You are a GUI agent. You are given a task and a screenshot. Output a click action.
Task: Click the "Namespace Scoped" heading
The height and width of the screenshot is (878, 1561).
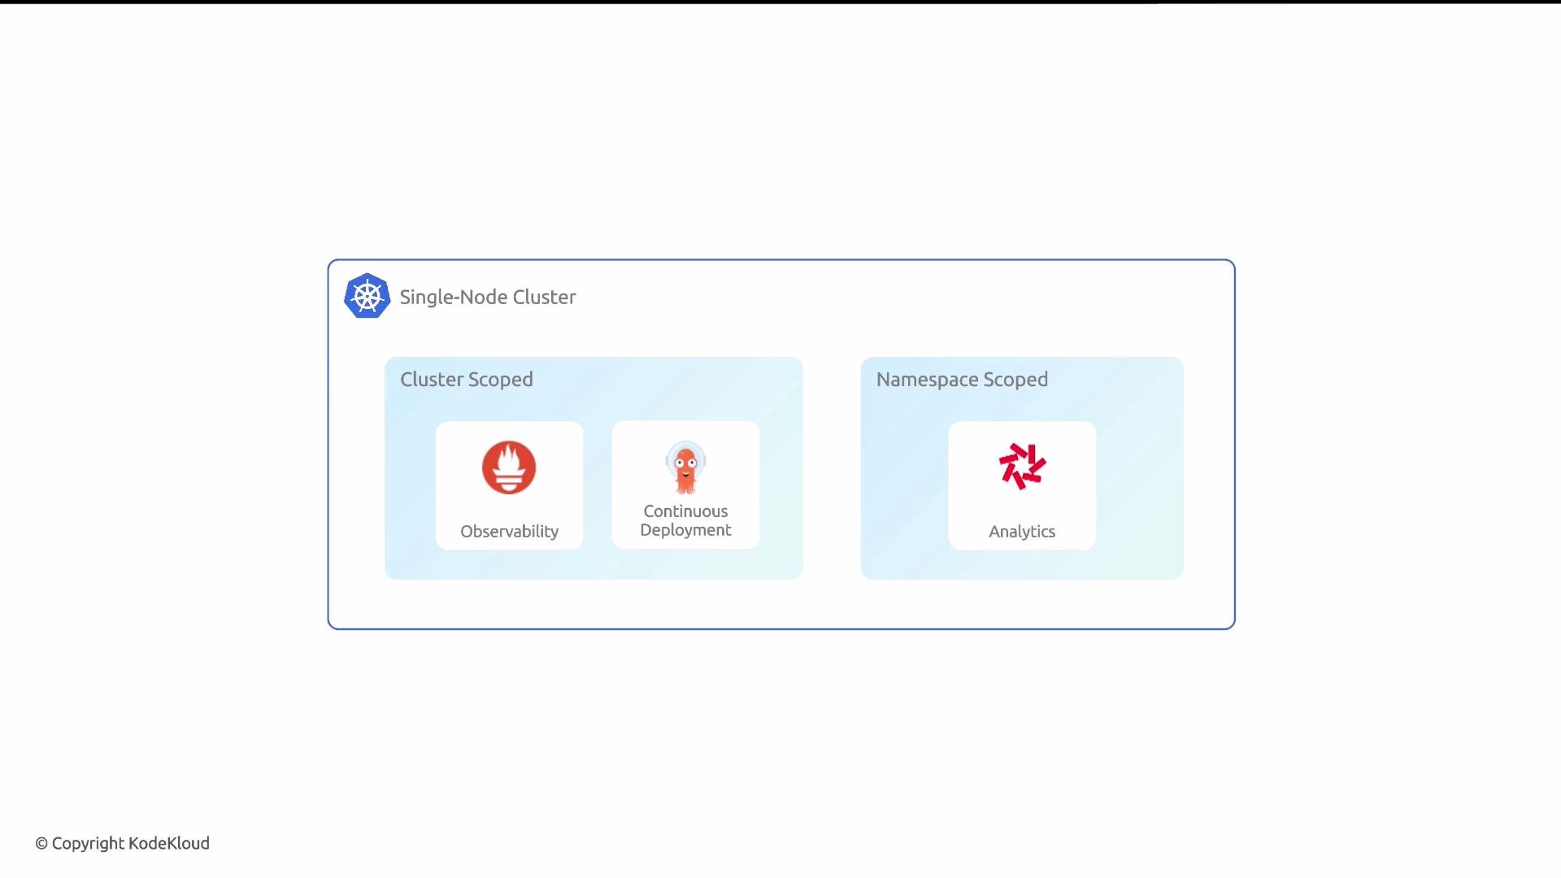pyautogui.click(x=962, y=380)
